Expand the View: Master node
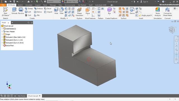The height and width of the screenshot is (101, 179). pyautogui.click(x=2, y=31)
